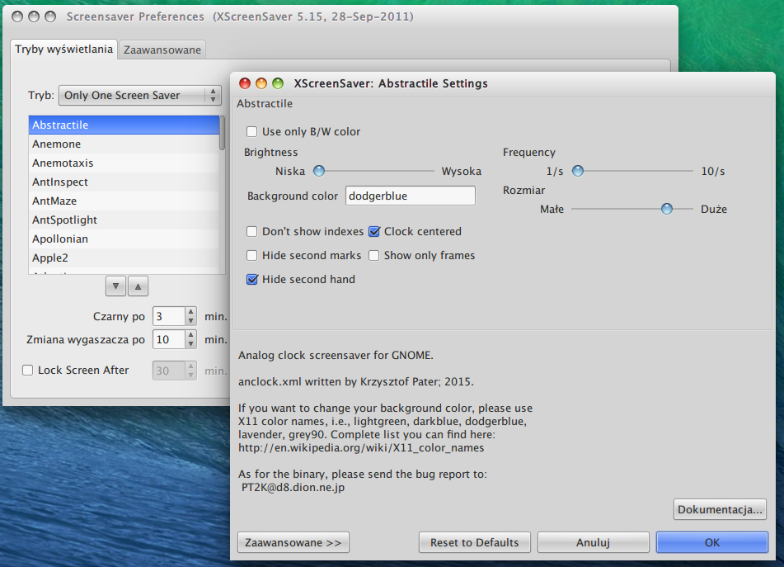Click Lock Screen After stepper arrows
This screenshot has width=784, height=567.
point(190,371)
